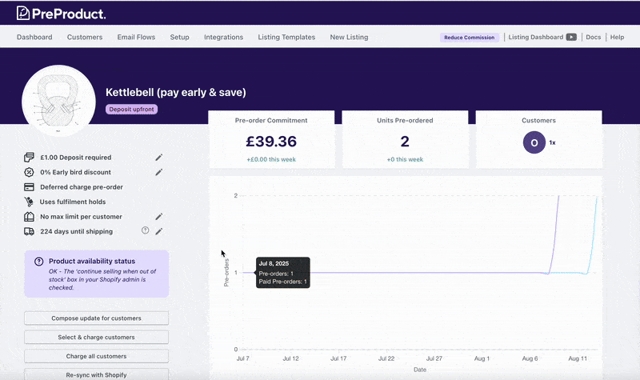The height and width of the screenshot is (380, 640).
Task: Click the Jul 7 axis label
Action: tap(243, 358)
